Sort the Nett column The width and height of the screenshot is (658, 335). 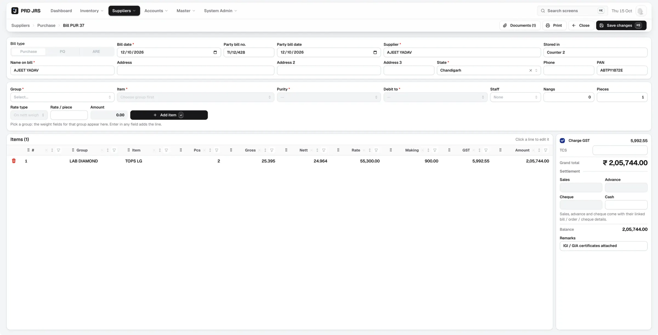[x=317, y=150]
